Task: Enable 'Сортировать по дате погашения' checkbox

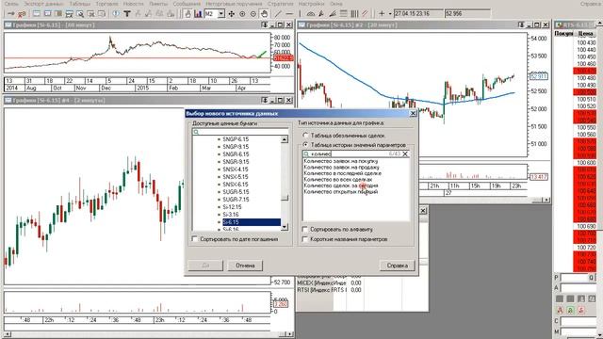Action: (x=195, y=239)
